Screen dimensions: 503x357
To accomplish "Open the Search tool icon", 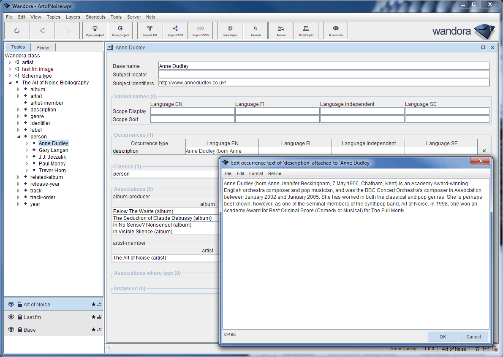I will pyautogui.click(x=255, y=30).
